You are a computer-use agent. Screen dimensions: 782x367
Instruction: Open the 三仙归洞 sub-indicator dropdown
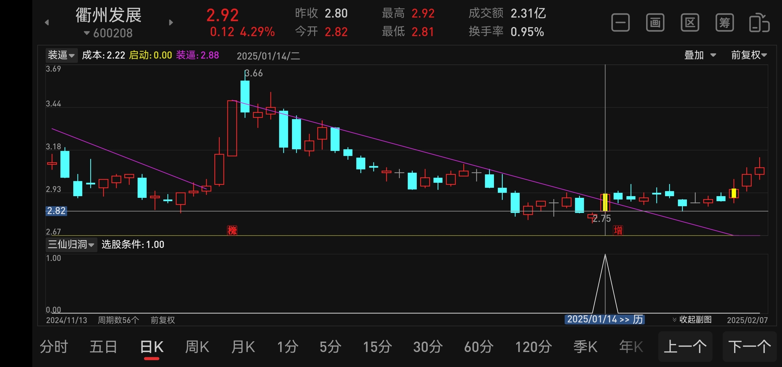coord(71,244)
